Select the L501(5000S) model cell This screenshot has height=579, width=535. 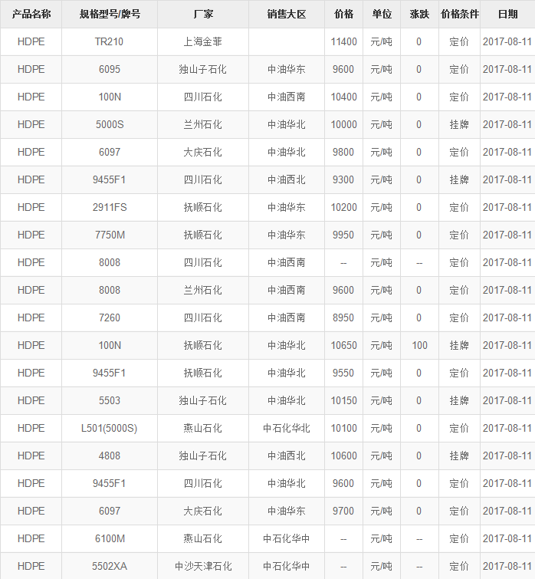point(109,429)
